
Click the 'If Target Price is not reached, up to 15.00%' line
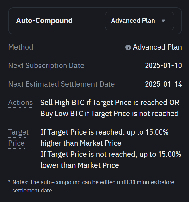click(x=111, y=154)
